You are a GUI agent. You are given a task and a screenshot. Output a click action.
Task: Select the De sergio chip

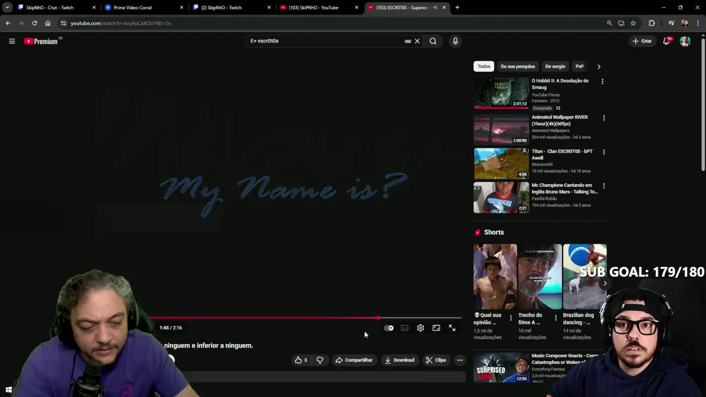(555, 66)
